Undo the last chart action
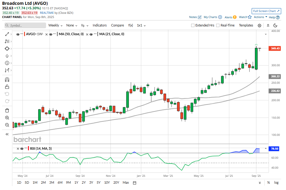The width and height of the screenshot is (286, 190). tap(7, 94)
